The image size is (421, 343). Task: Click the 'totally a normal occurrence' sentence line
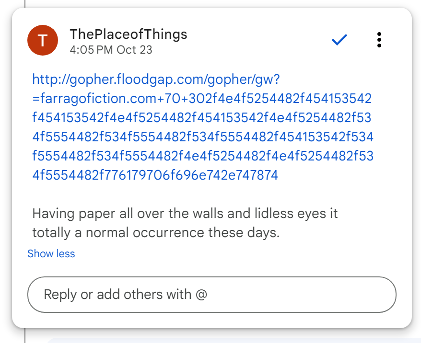pyautogui.click(x=155, y=233)
